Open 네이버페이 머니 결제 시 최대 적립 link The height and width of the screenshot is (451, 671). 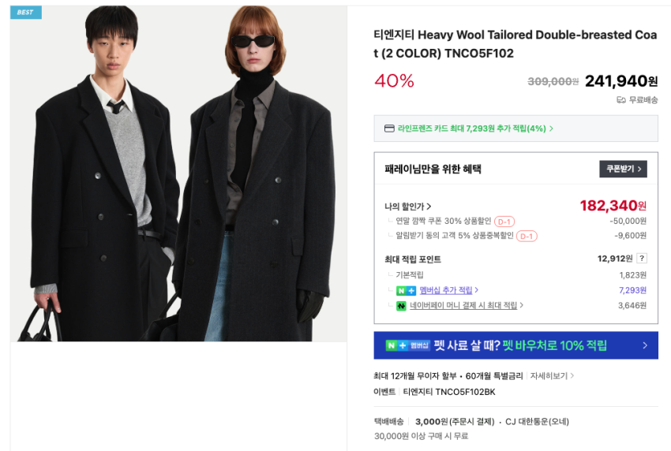[x=463, y=305]
